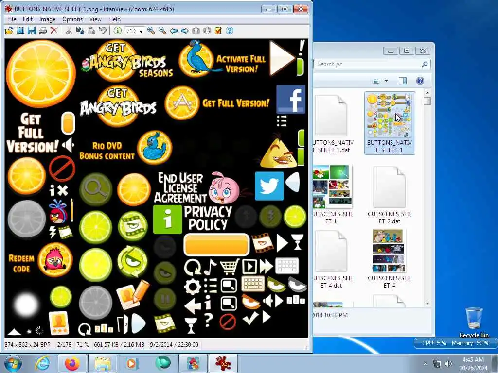Go to the previous image with the left arrow

coord(174,31)
